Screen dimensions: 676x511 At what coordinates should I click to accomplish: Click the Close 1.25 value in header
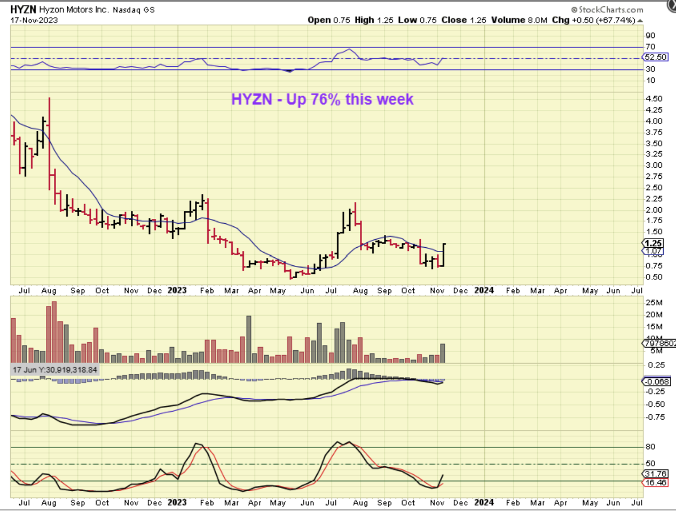pos(463,20)
